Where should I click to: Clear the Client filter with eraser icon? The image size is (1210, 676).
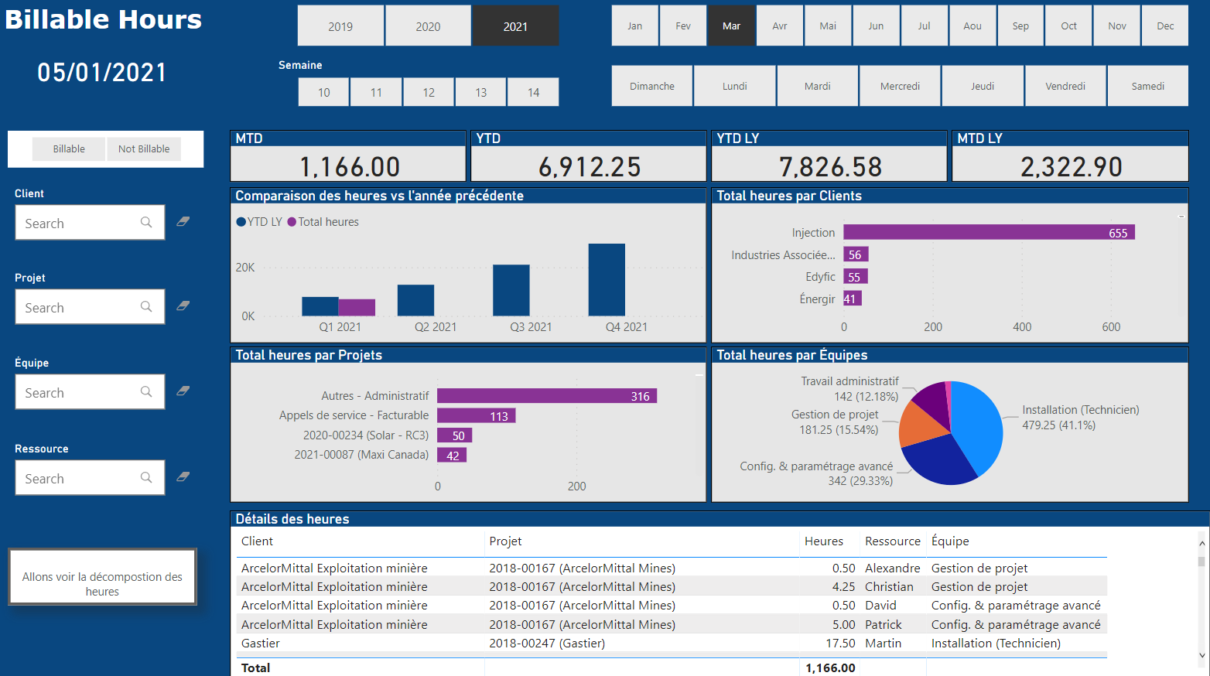click(183, 222)
